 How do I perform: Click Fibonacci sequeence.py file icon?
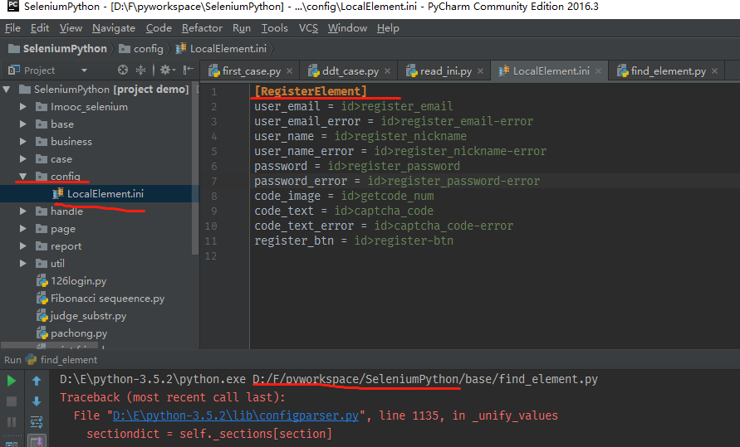click(x=42, y=299)
